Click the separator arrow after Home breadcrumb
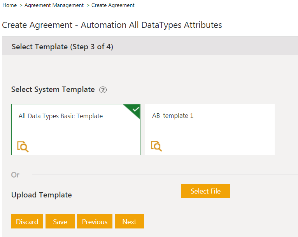The image size is (298, 237). point(21,5)
